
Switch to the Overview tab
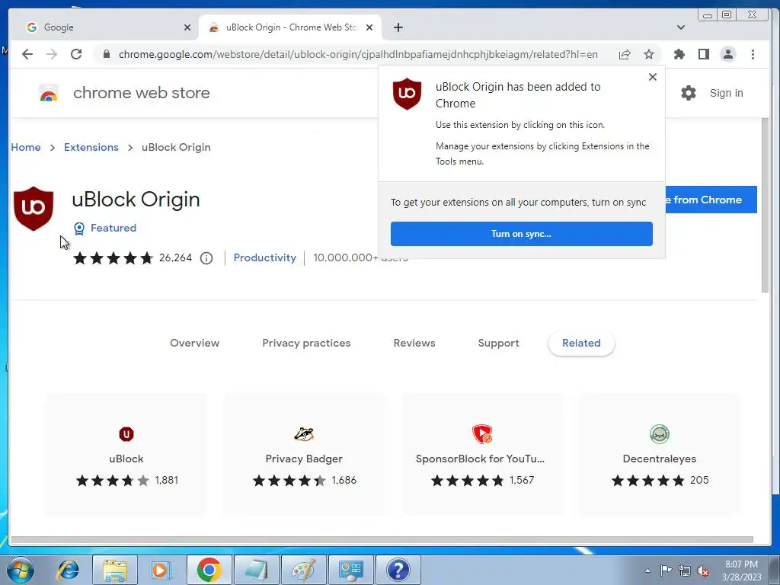click(194, 343)
